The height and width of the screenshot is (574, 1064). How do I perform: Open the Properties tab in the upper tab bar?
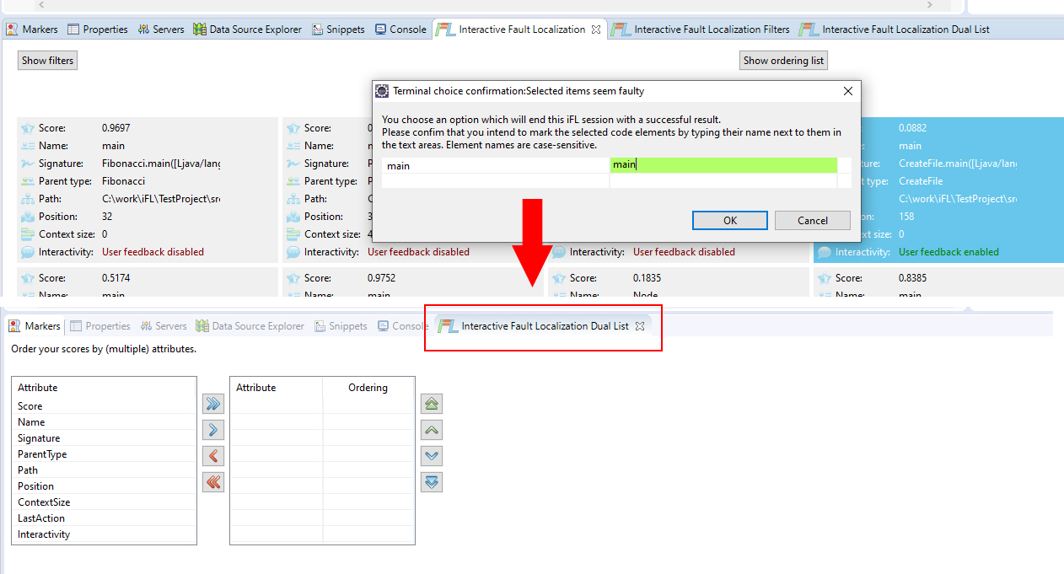97,30
